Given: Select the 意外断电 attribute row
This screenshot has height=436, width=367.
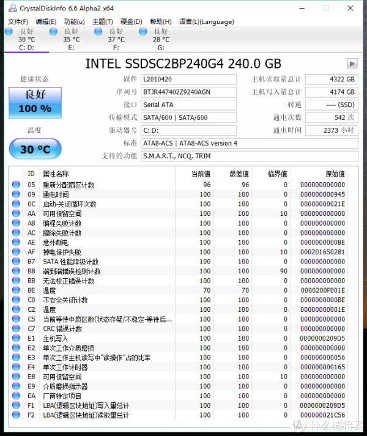Looking at the screenshot, I should [x=179, y=242].
